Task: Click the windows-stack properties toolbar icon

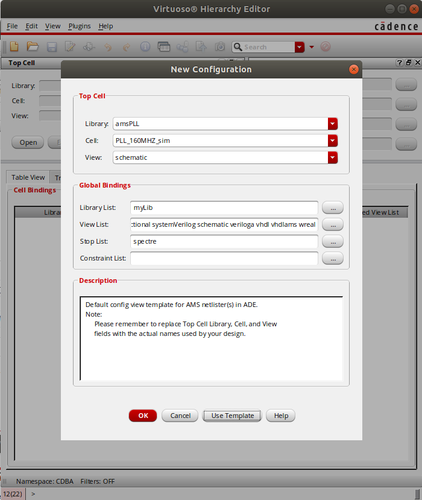Action: coord(164,47)
